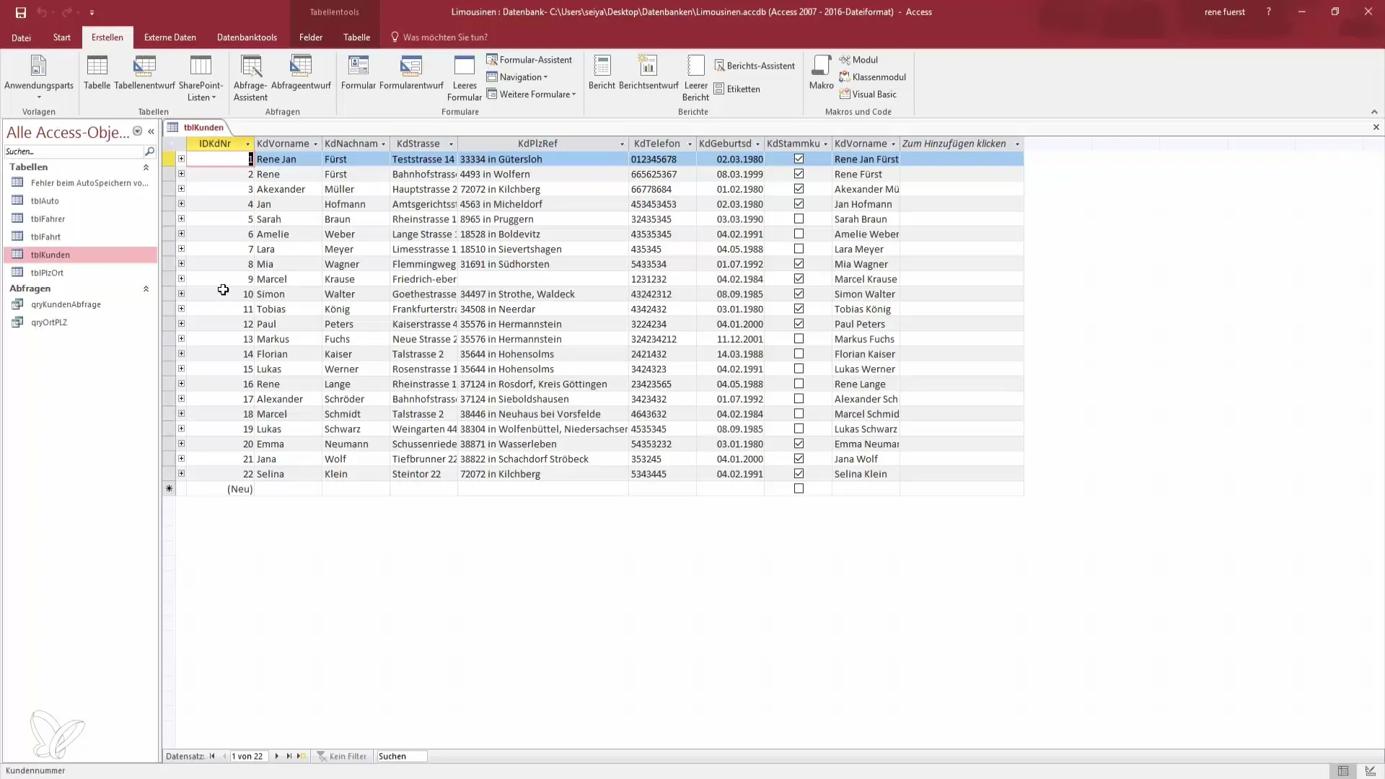
Task: Collapse the Abfragen group
Action: [146, 289]
